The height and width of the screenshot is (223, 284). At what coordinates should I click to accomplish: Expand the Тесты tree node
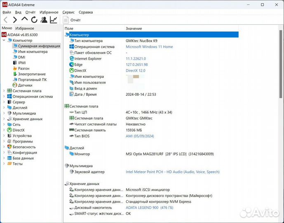pyautogui.click(x=4, y=164)
